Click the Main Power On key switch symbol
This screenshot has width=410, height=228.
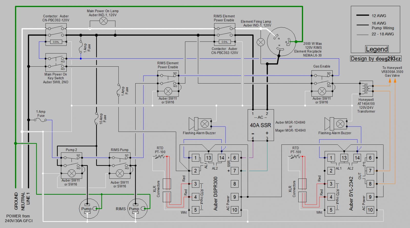56,63
